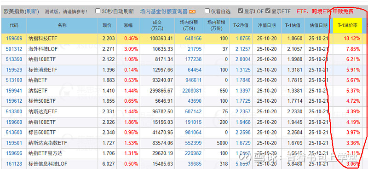Sort by 场内新增 column header

tap(217, 25)
